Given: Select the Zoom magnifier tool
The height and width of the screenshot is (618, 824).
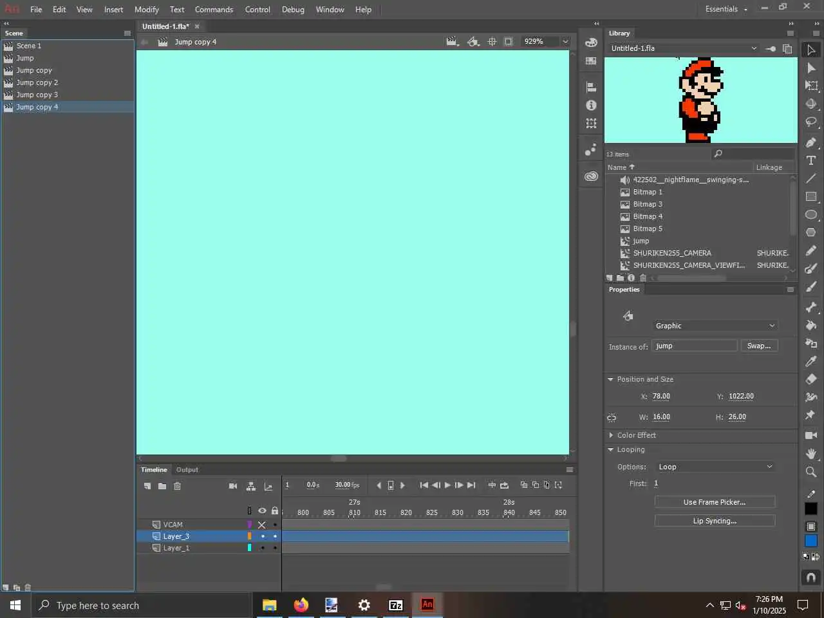Looking at the screenshot, I should [x=811, y=472].
